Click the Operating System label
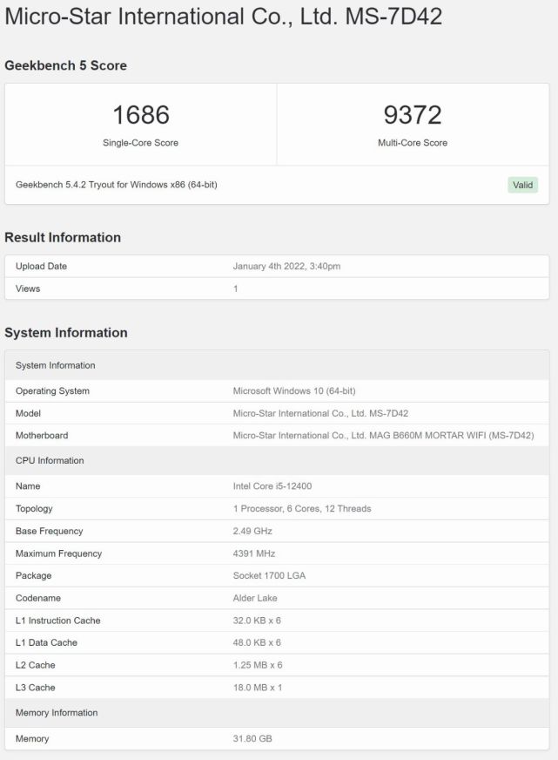 52,390
